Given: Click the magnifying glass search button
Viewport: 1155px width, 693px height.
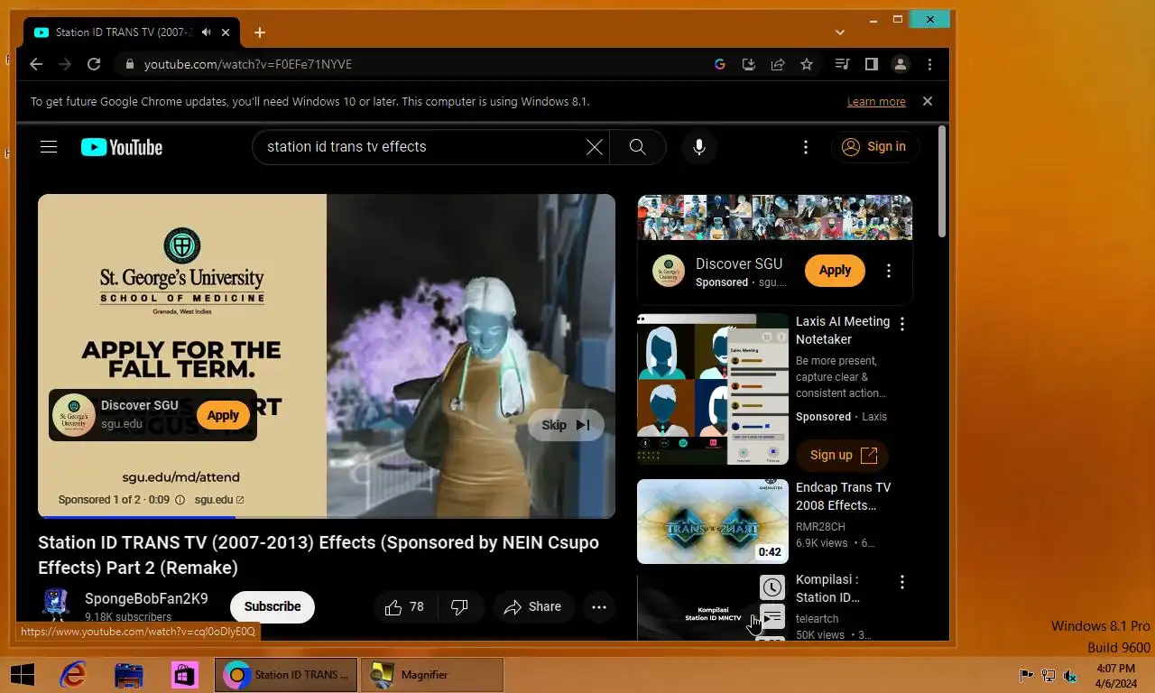Looking at the screenshot, I should [638, 147].
